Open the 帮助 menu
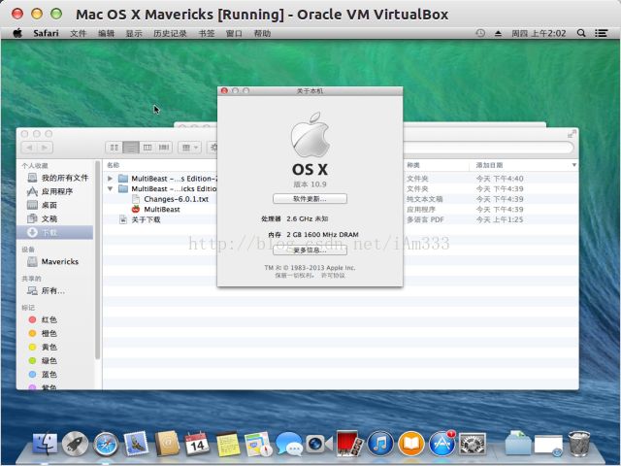621x466 pixels. point(262,33)
